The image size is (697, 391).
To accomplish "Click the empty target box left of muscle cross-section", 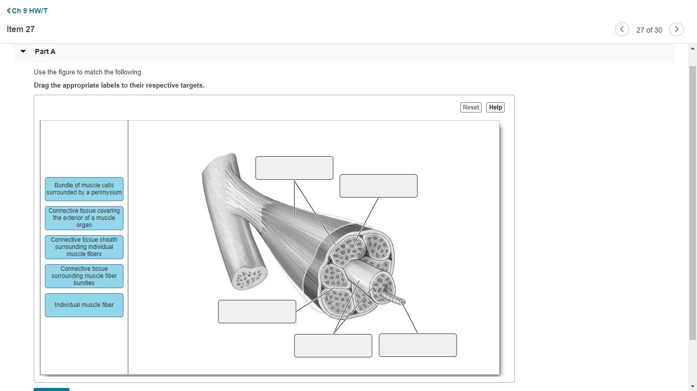I will coord(257,312).
